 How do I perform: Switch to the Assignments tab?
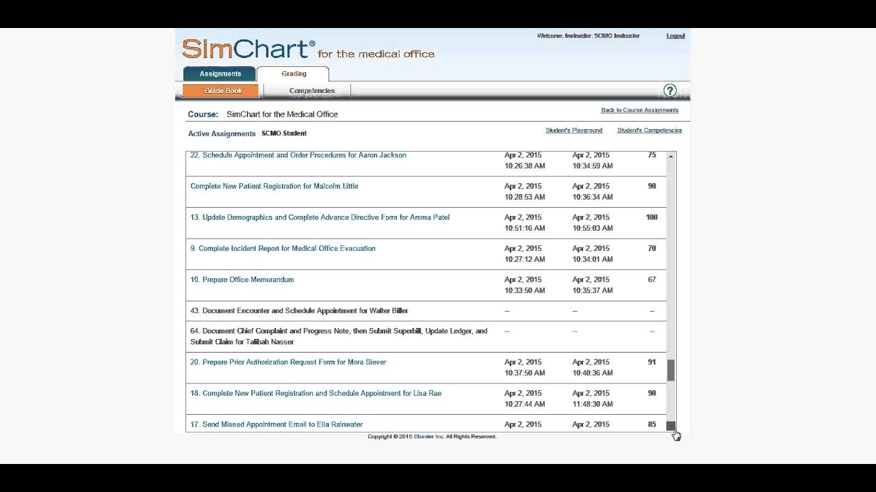click(220, 74)
